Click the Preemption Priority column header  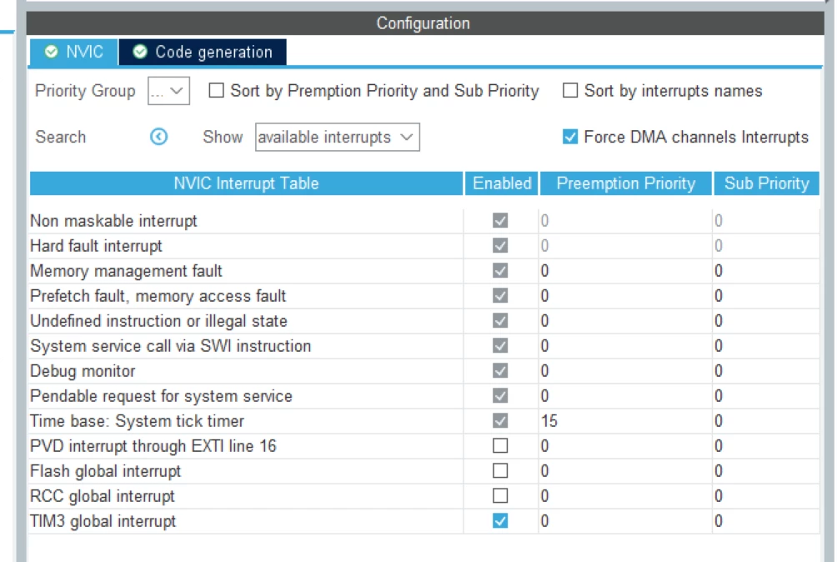[x=625, y=183]
